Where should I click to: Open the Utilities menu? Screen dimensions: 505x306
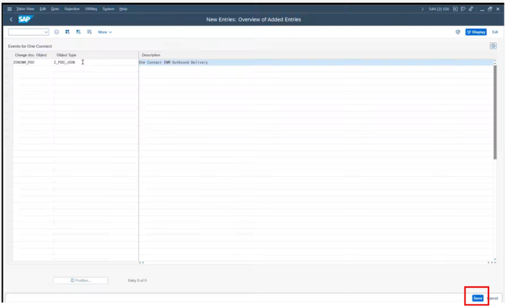[91, 9]
